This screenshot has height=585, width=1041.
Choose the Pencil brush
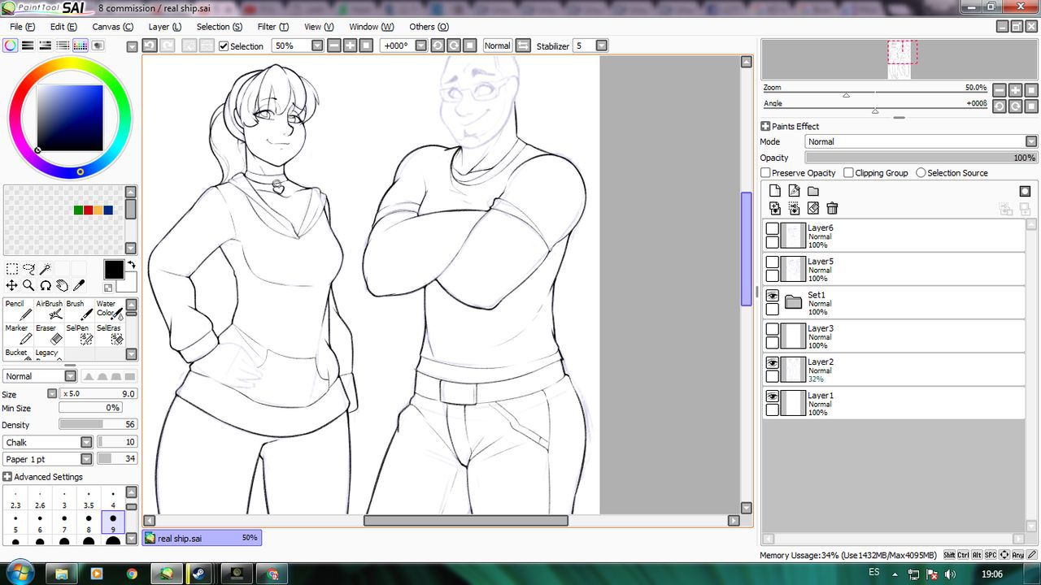[x=20, y=310]
